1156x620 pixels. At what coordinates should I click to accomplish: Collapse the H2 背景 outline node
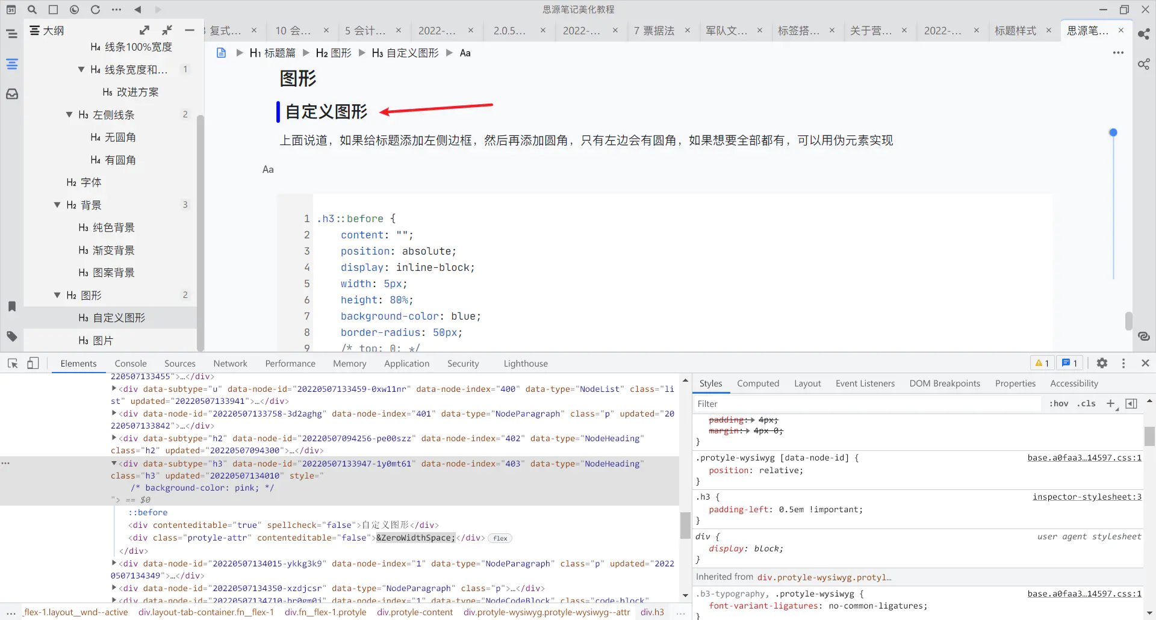tap(57, 205)
